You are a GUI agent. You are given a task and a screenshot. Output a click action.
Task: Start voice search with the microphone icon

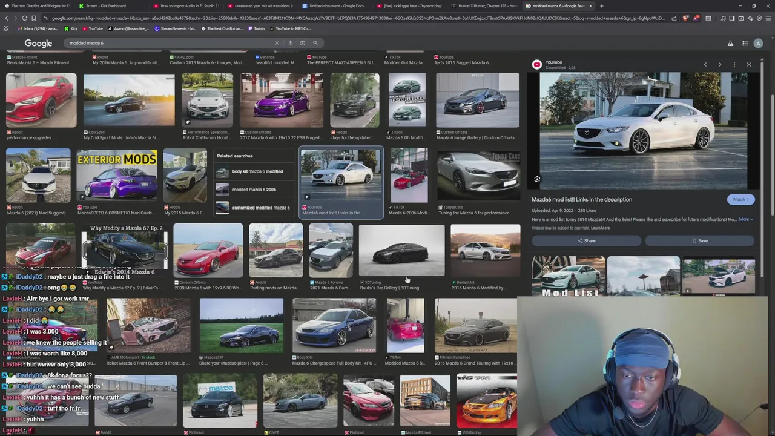pos(291,43)
